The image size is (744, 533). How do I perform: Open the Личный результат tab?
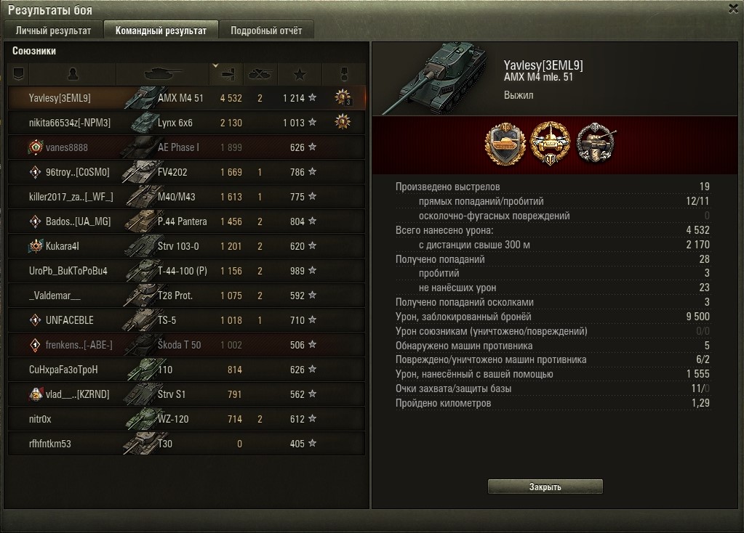[53, 30]
